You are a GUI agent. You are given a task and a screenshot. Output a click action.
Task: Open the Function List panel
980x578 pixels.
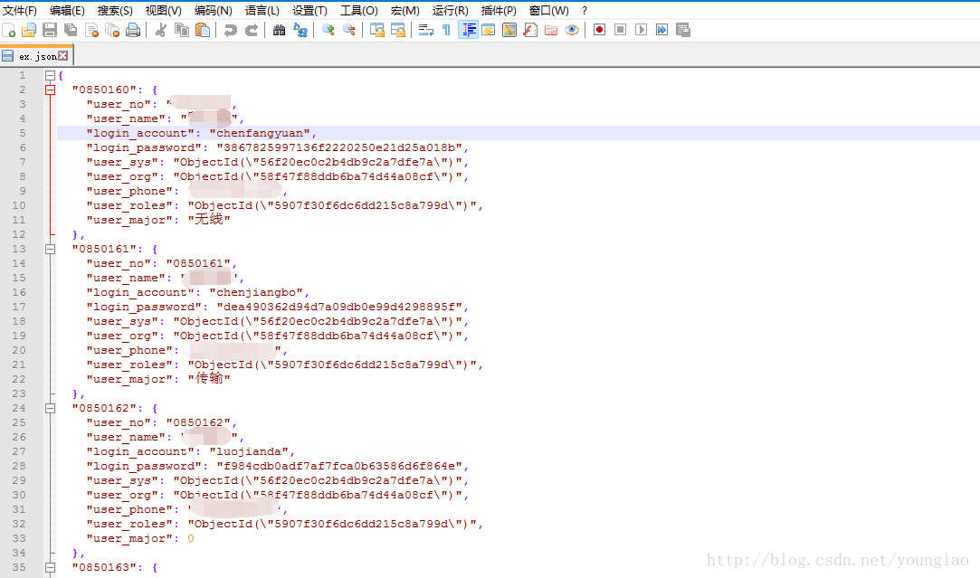pos(530,30)
